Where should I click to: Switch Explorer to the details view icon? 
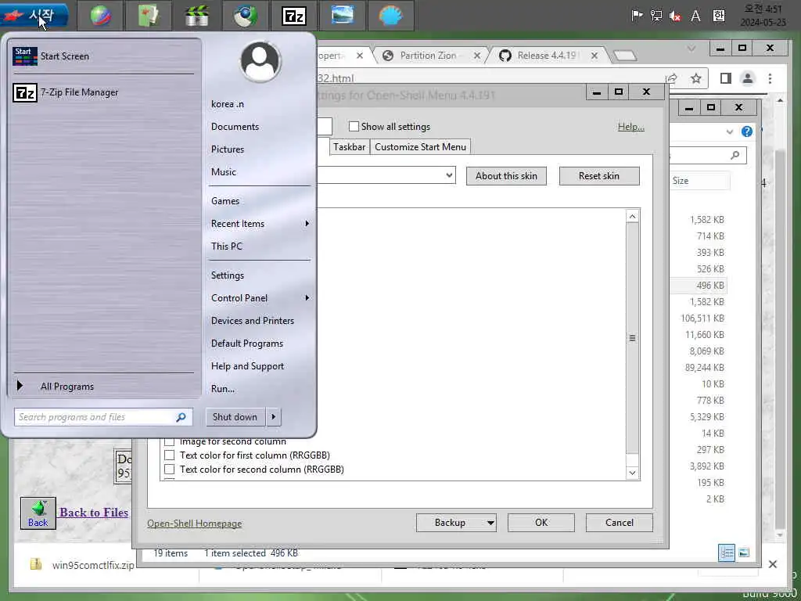(x=727, y=552)
